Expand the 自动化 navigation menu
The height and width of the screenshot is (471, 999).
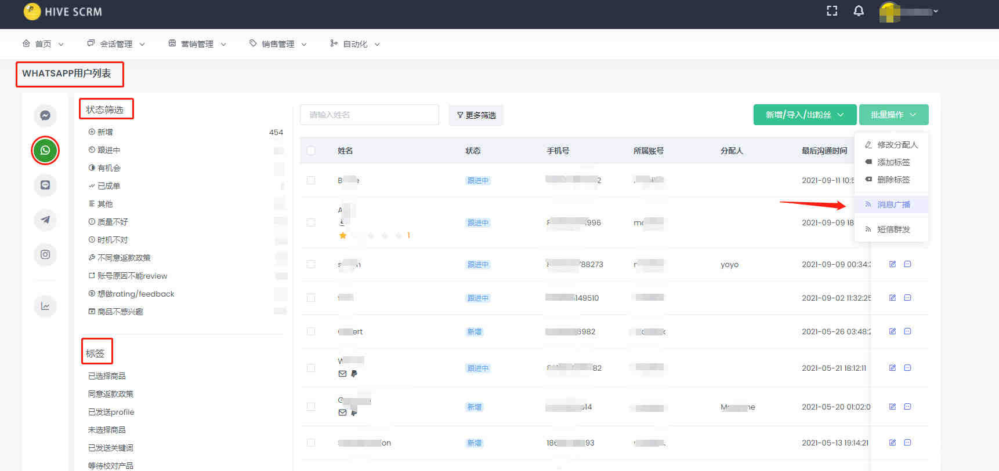[355, 44]
